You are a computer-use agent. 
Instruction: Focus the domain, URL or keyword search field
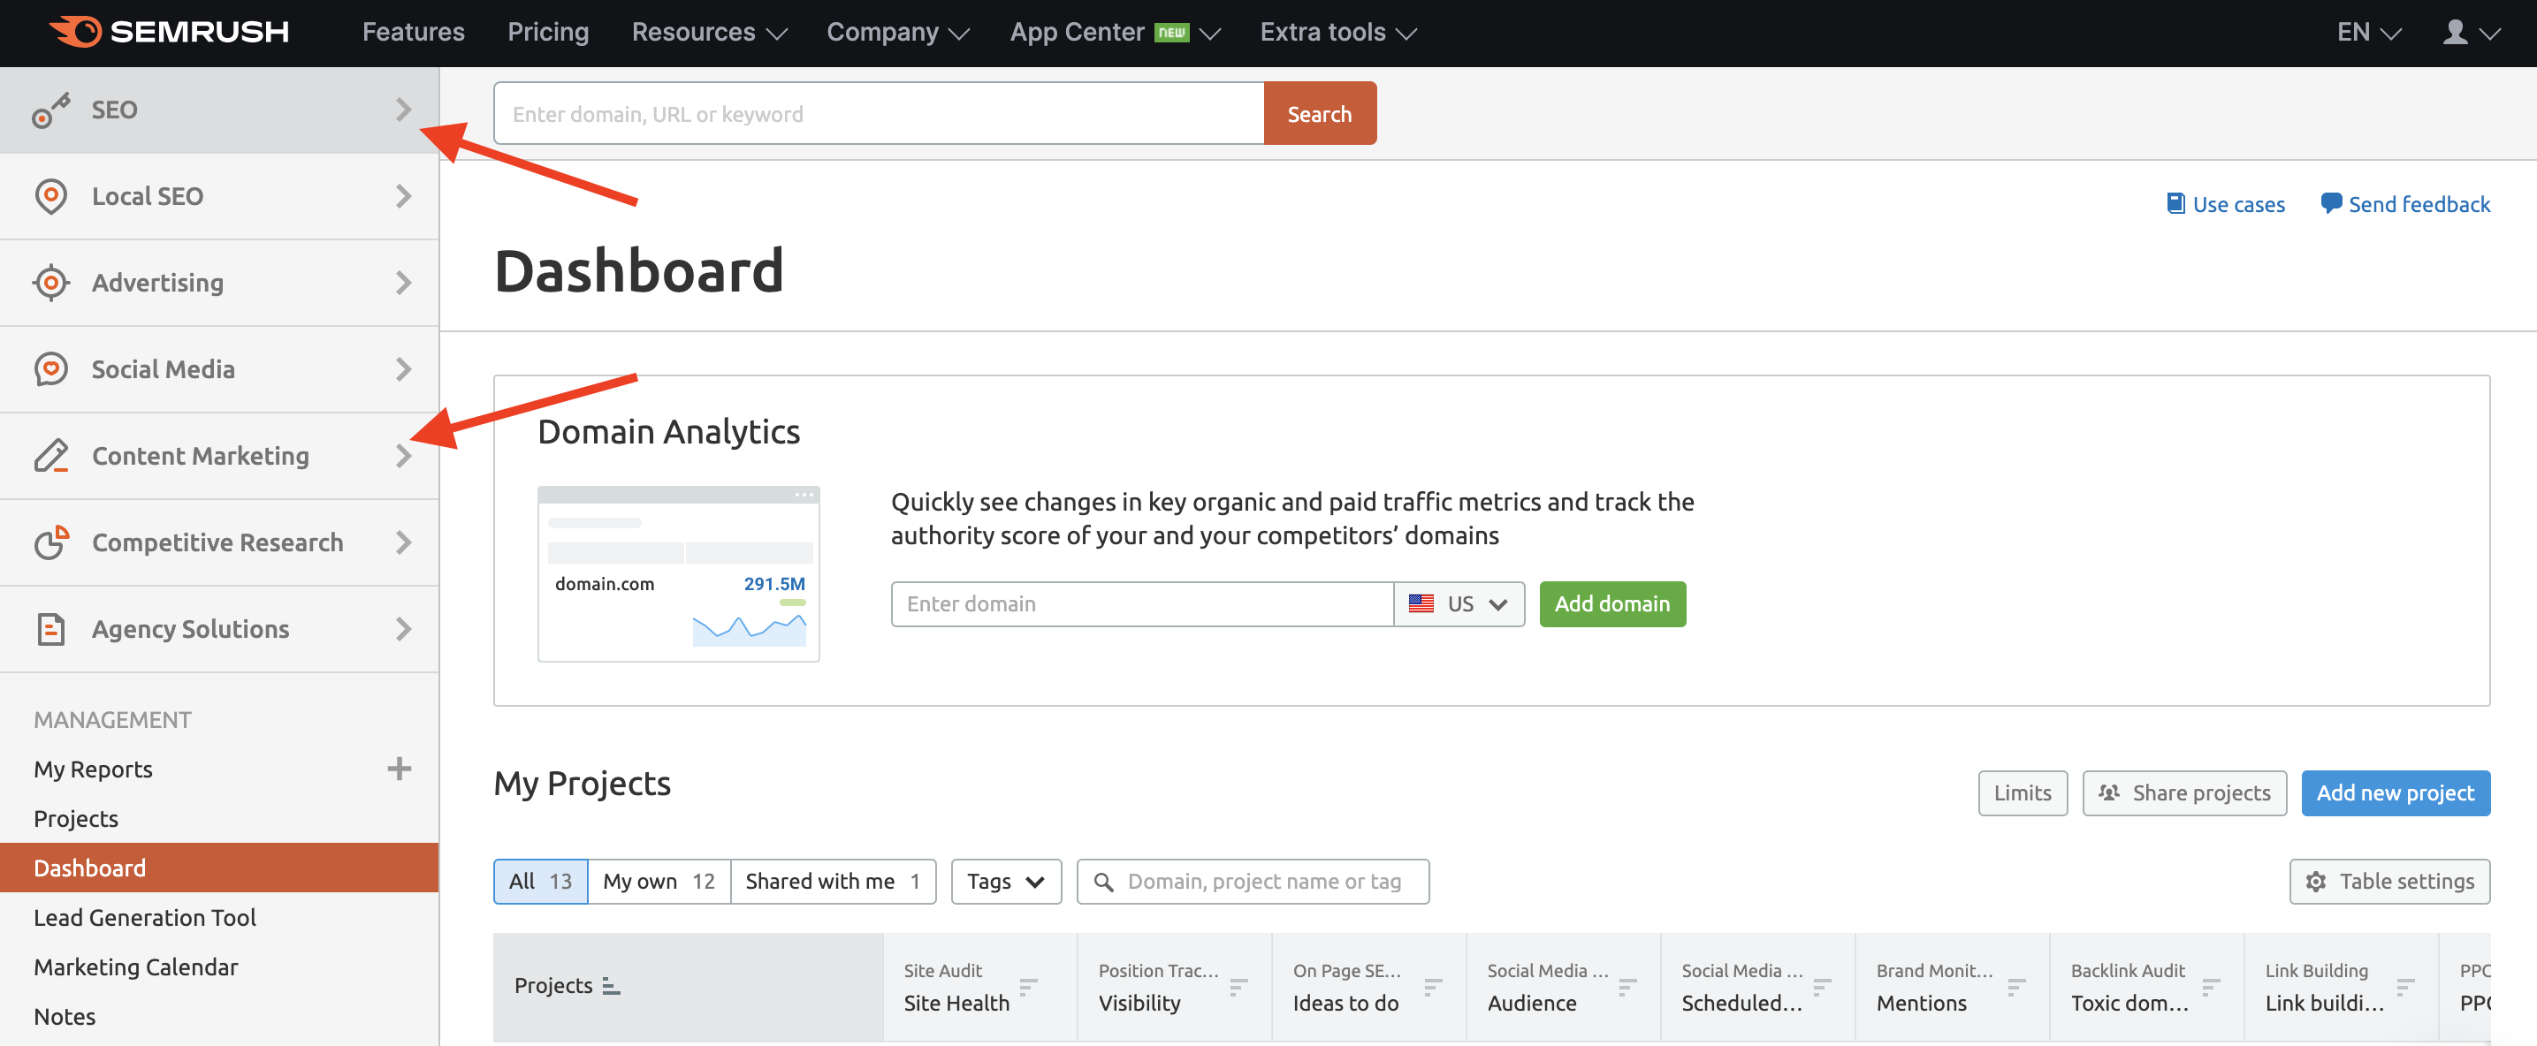(x=879, y=113)
